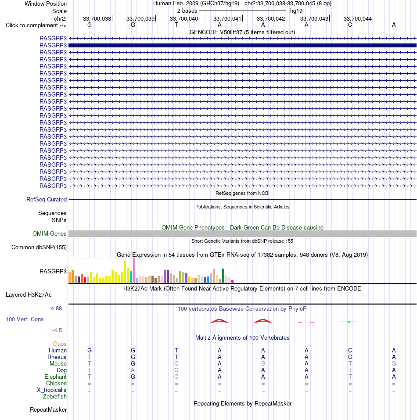Click the '2 bases' scale bar
Screen dimensions: 417x420
[x=242, y=11]
